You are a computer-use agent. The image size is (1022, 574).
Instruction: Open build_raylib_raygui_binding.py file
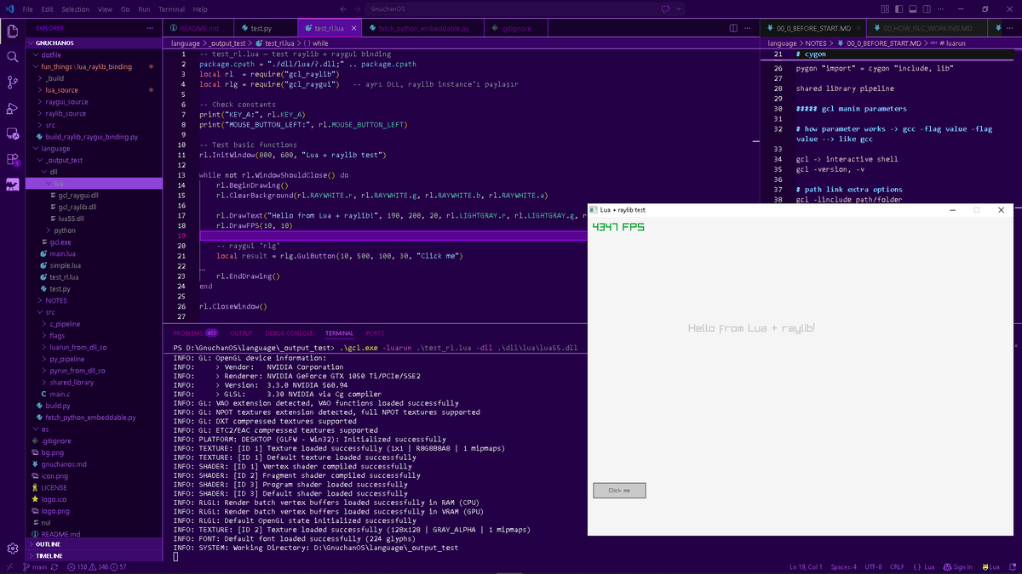[x=94, y=136]
